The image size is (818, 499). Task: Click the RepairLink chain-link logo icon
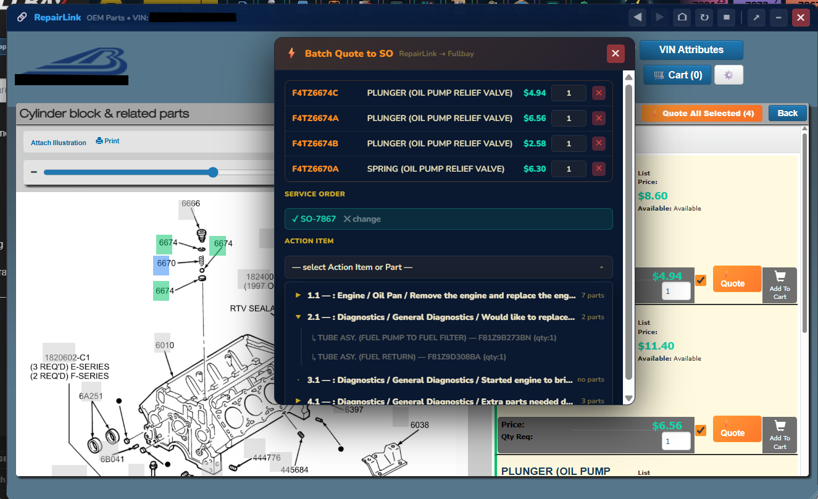(x=22, y=17)
